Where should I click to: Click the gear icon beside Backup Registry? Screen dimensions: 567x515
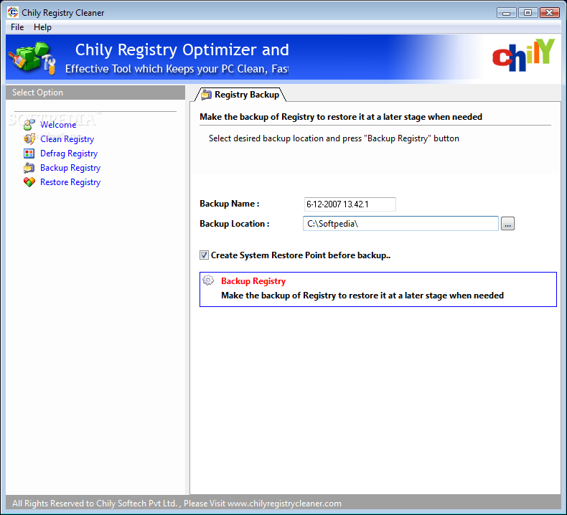coord(208,280)
